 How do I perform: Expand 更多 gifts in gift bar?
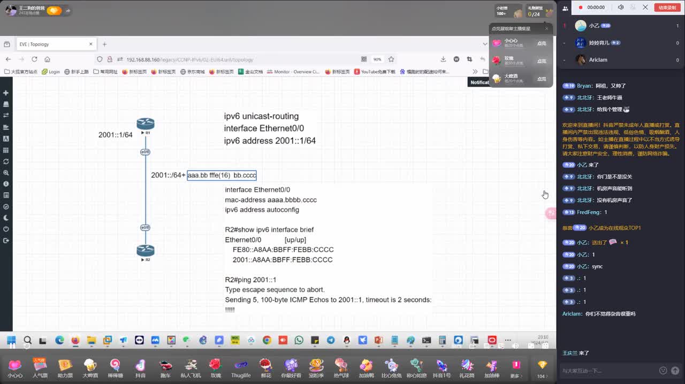point(516,368)
